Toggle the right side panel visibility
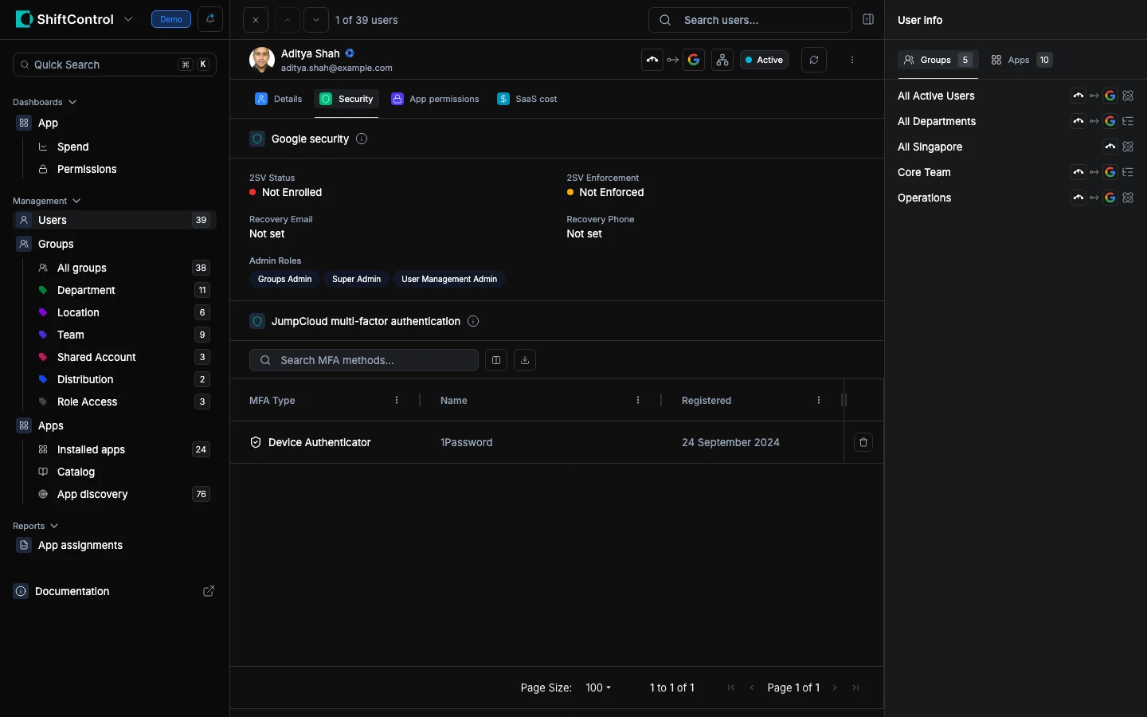The image size is (1147, 717). pos(868,20)
